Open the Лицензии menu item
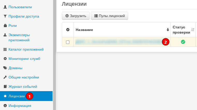The image size is (197, 110). point(17,96)
